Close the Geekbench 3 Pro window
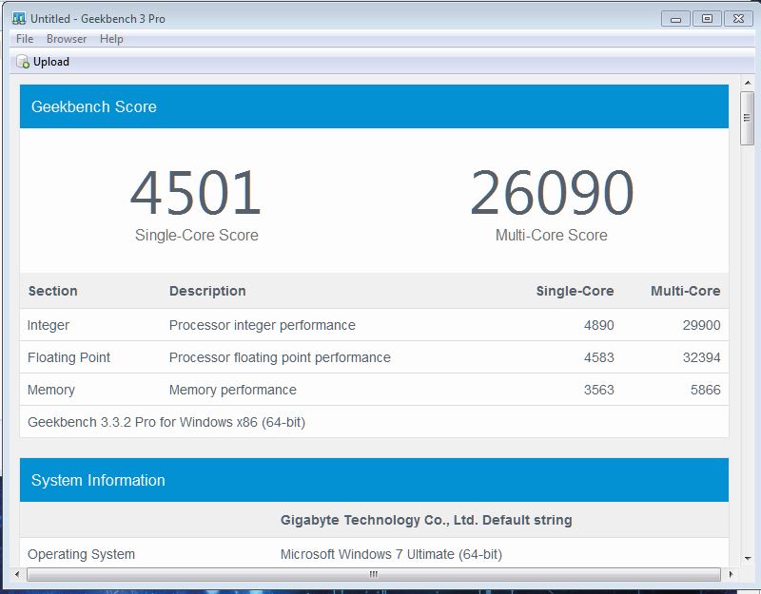This screenshot has width=761, height=594. (739, 19)
